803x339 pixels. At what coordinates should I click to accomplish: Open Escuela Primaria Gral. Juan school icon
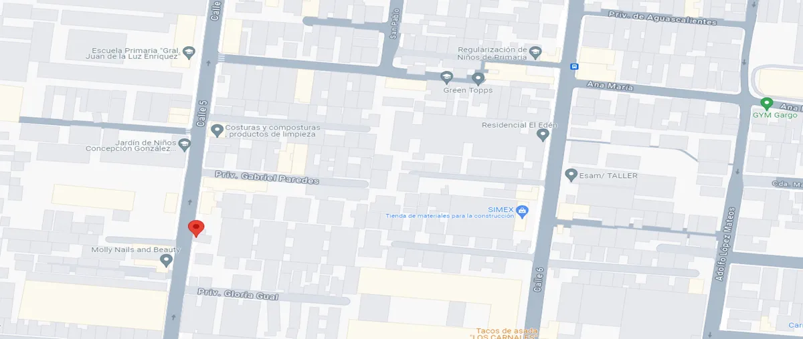(x=189, y=53)
